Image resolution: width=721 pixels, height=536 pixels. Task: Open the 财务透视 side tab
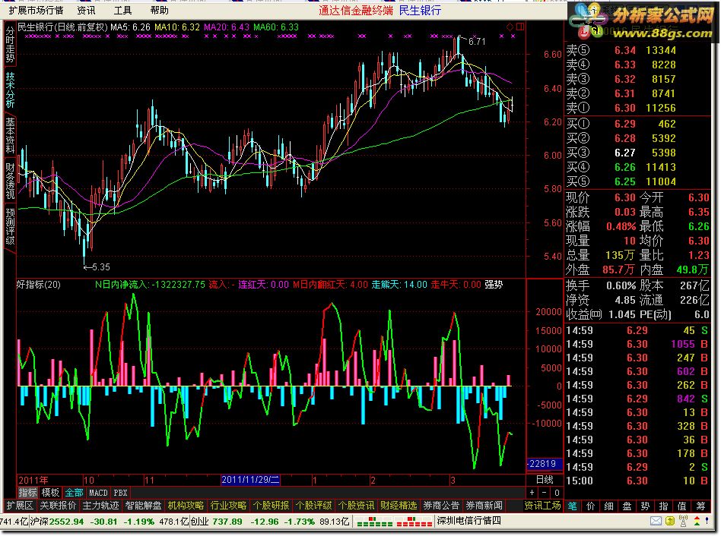click(10, 181)
